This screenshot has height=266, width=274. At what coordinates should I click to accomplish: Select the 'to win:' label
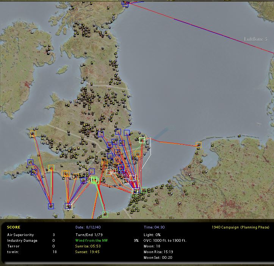tap(13, 252)
